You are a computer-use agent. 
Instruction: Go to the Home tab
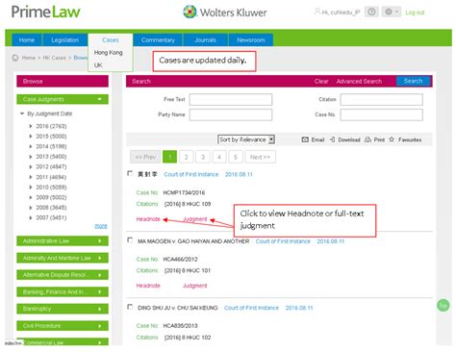(27, 40)
